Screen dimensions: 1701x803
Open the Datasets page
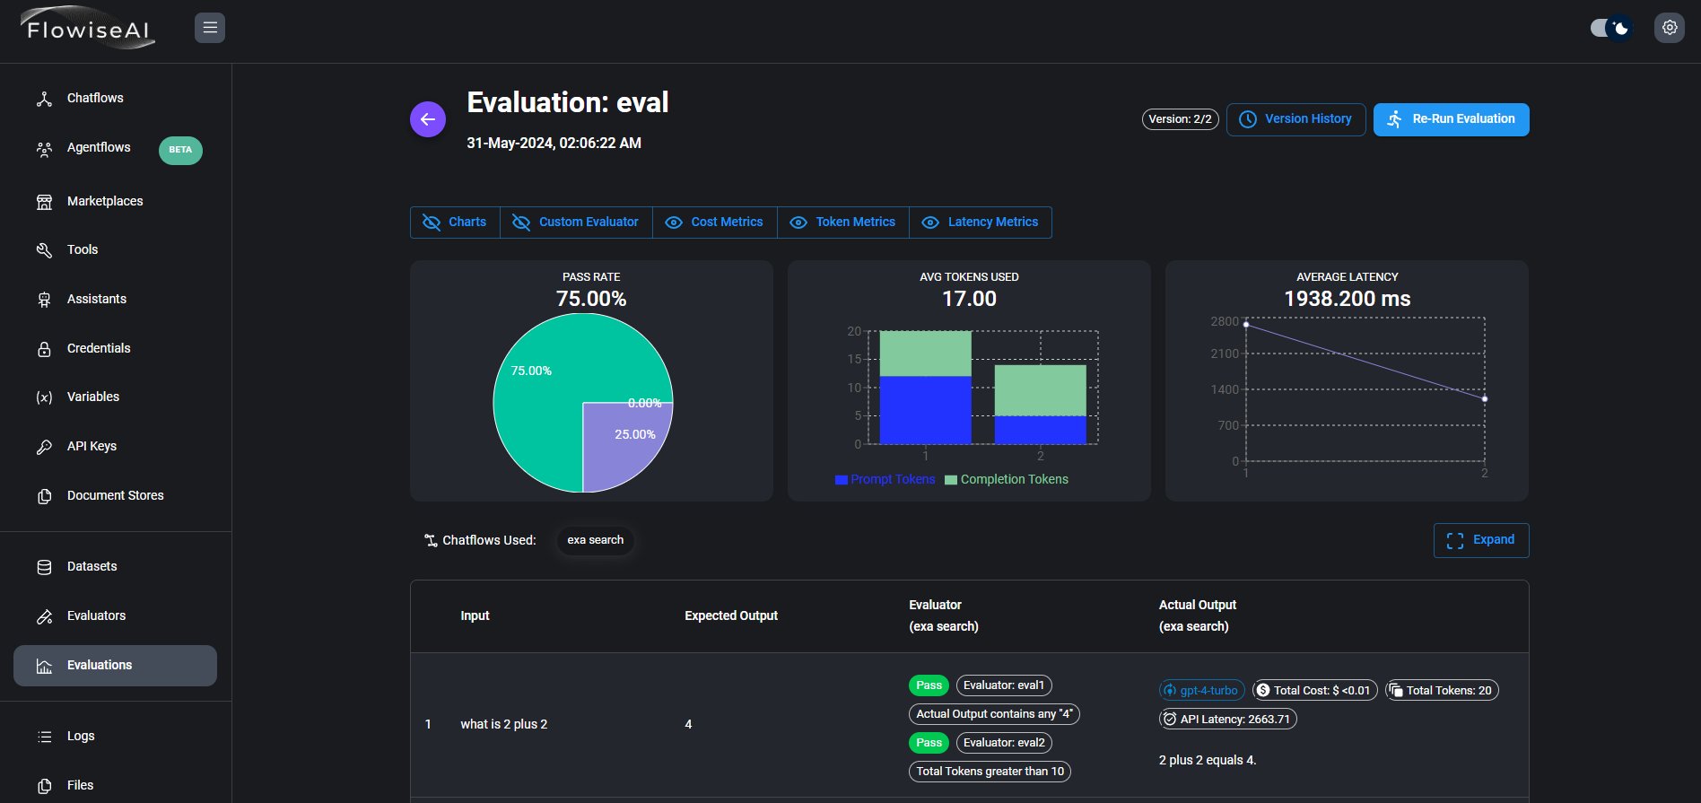(115, 566)
